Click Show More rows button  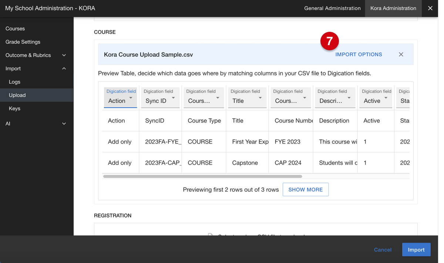306,189
